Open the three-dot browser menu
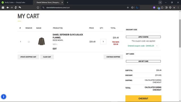Screen dimensions: 181x102 (178, 8)
